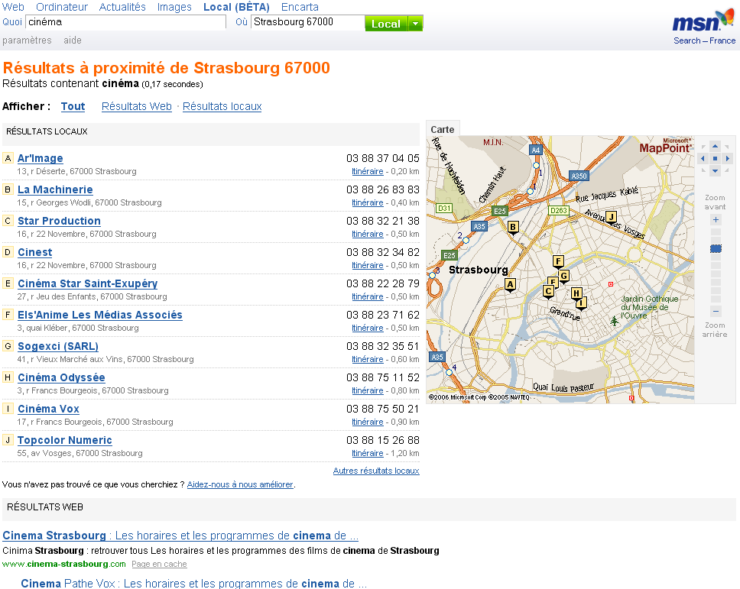Get Itinéraire for Topcolor Numeric
The image size is (740, 589).
pyautogui.click(x=367, y=453)
